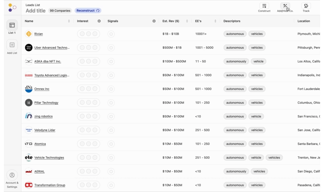The image size is (324, 192).
Task: Click ASKA autonomously descriptor tag
Action: (x=236, y=61)
